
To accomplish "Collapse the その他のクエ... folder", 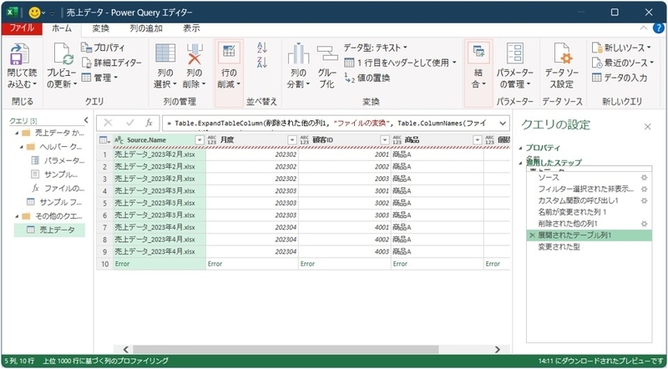I will (x=16, y=215).
